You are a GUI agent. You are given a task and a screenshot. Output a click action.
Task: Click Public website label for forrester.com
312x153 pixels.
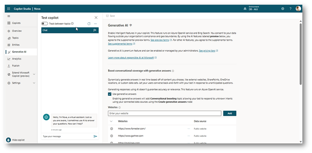pos(200,129)
